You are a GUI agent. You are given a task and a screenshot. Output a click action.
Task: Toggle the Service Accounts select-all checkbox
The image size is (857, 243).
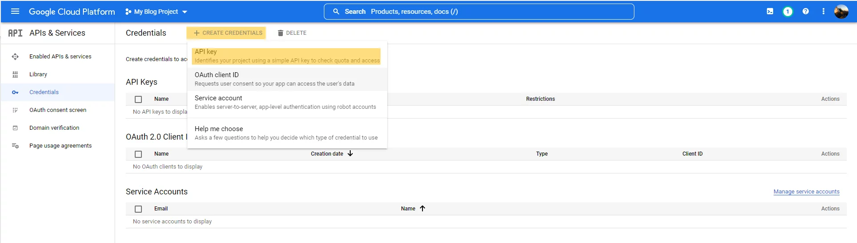(138, 209)
